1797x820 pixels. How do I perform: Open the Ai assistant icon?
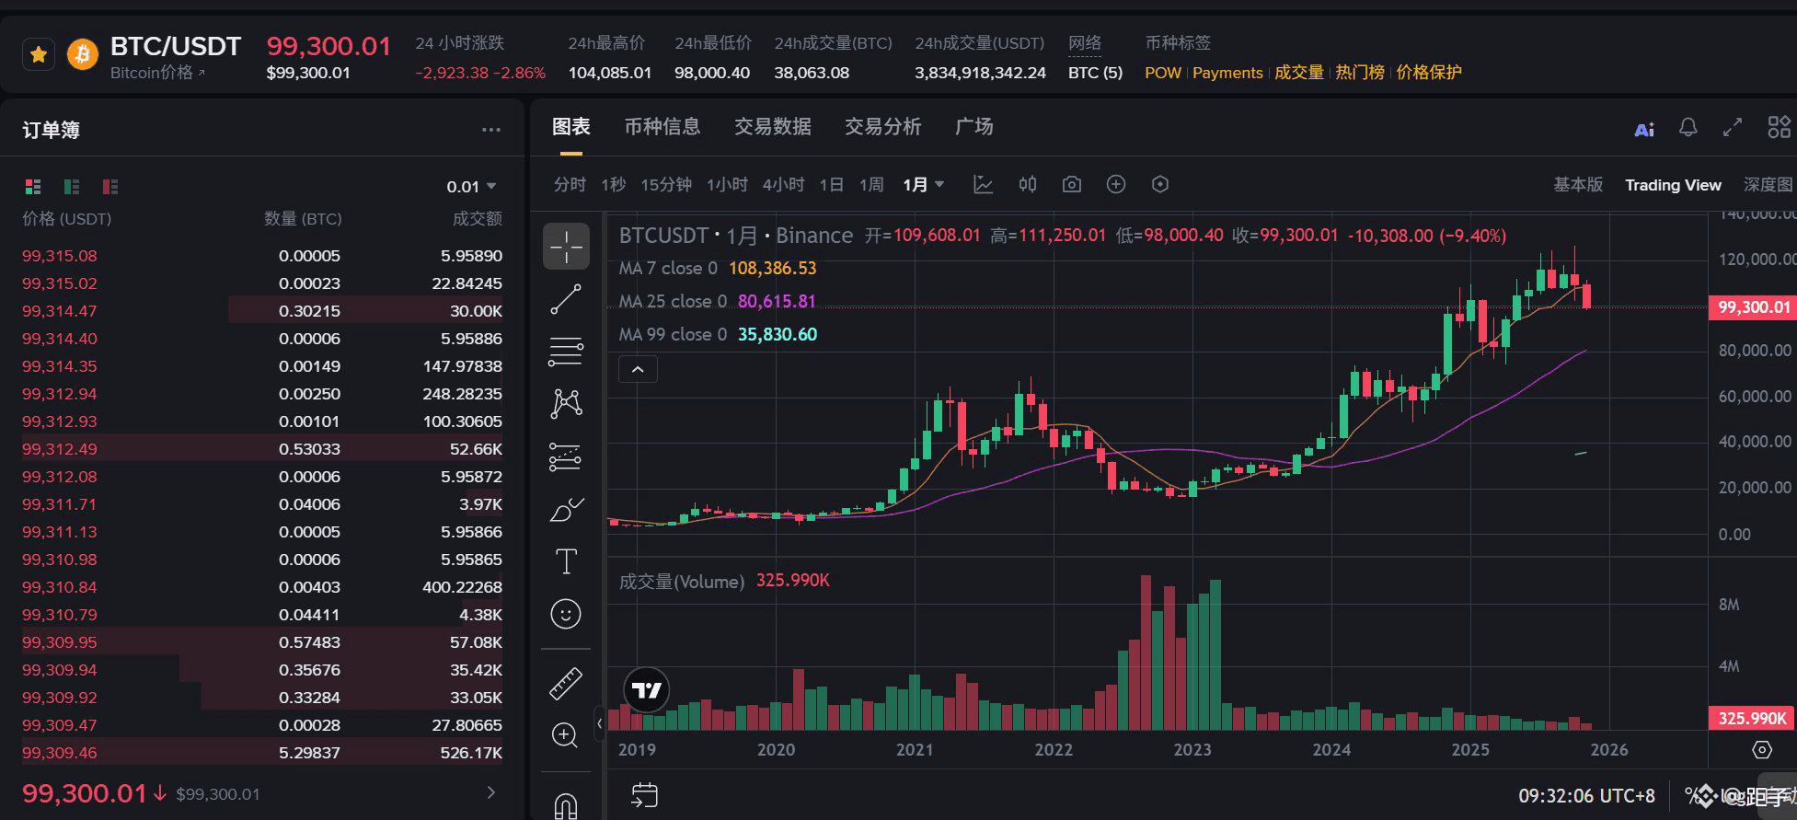1643,129
